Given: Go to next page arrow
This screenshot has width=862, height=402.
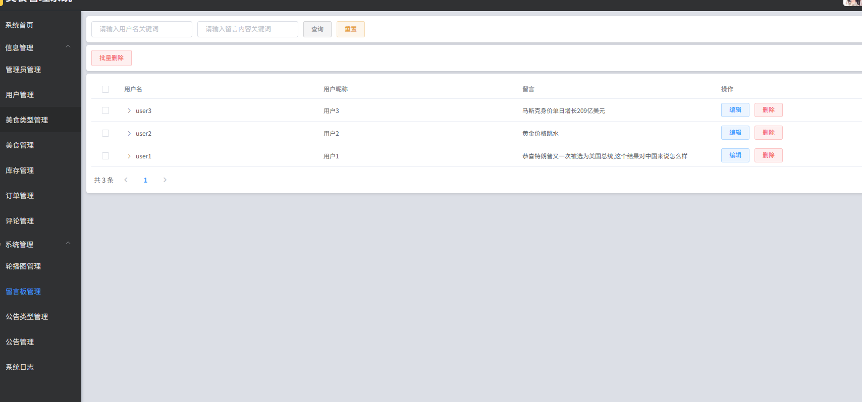Looking at the screenshot, I should (x=165, y=180).
